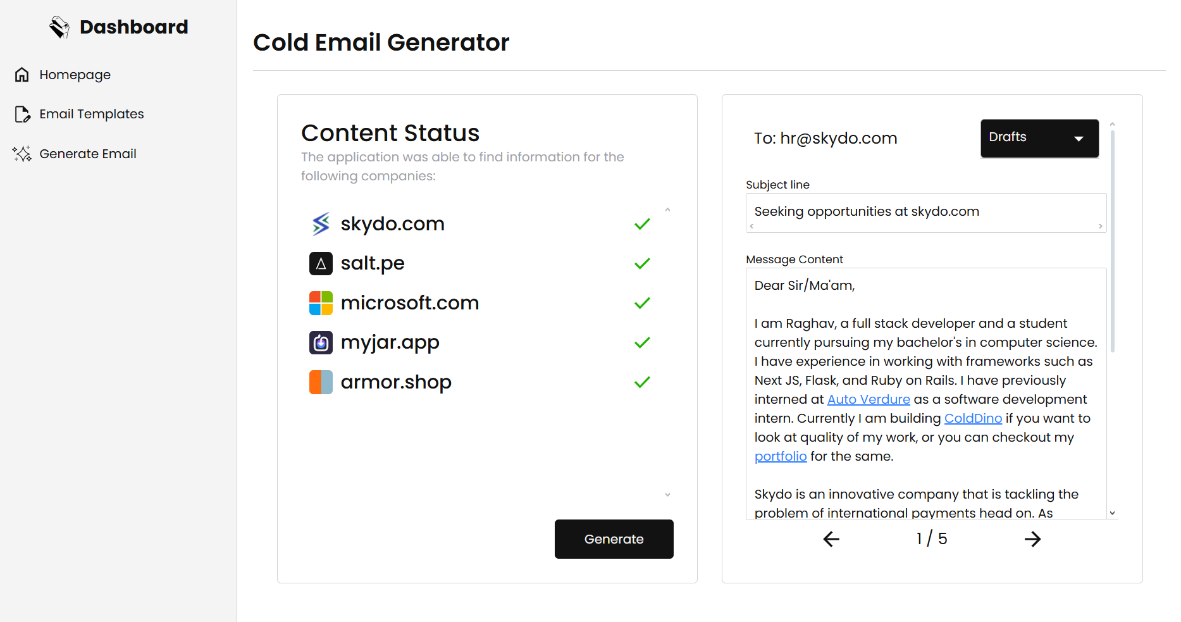Open Generate Email in the sidebar
The width and height of the screenshot is (1181, 622).
point(88,154)
